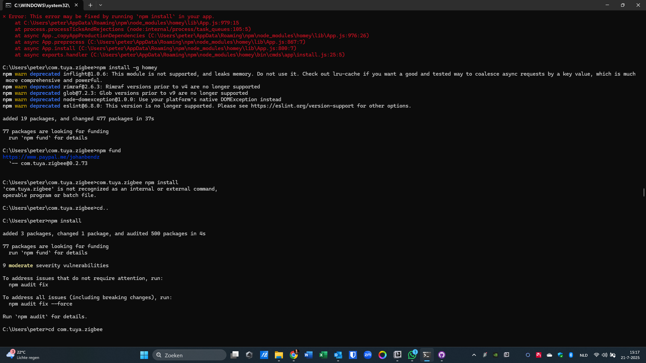Open Bitwarden from taskbar
Viewport: 646px width, 363px height.
pos(353,355)
